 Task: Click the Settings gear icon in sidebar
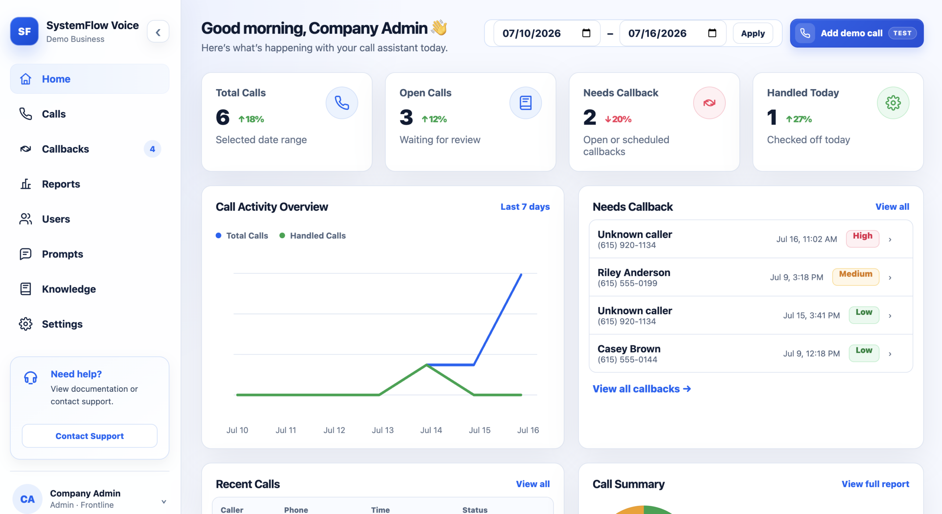click(25, 324)
